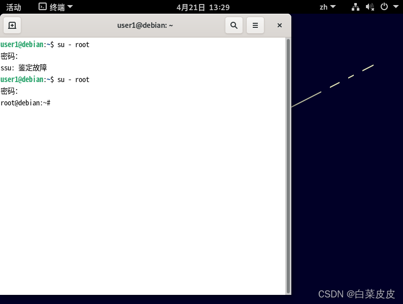The image size is (403, 304).
Task: Click the second 'su - root' command
Action: click(73, 80)
